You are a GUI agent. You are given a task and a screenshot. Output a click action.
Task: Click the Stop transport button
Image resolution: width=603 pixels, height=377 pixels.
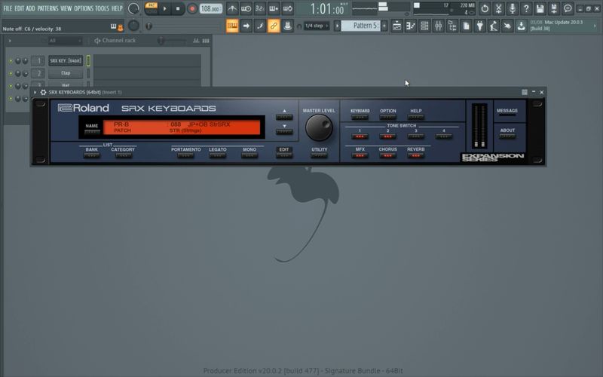(178, 8)
